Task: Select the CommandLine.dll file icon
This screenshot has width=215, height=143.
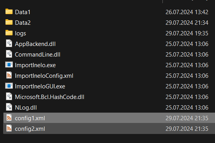Action: point(9,54)
